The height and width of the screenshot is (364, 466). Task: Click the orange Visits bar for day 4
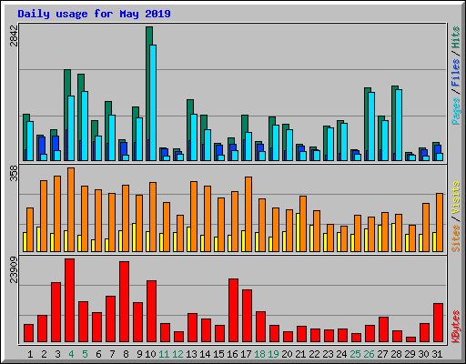point(71,209)
